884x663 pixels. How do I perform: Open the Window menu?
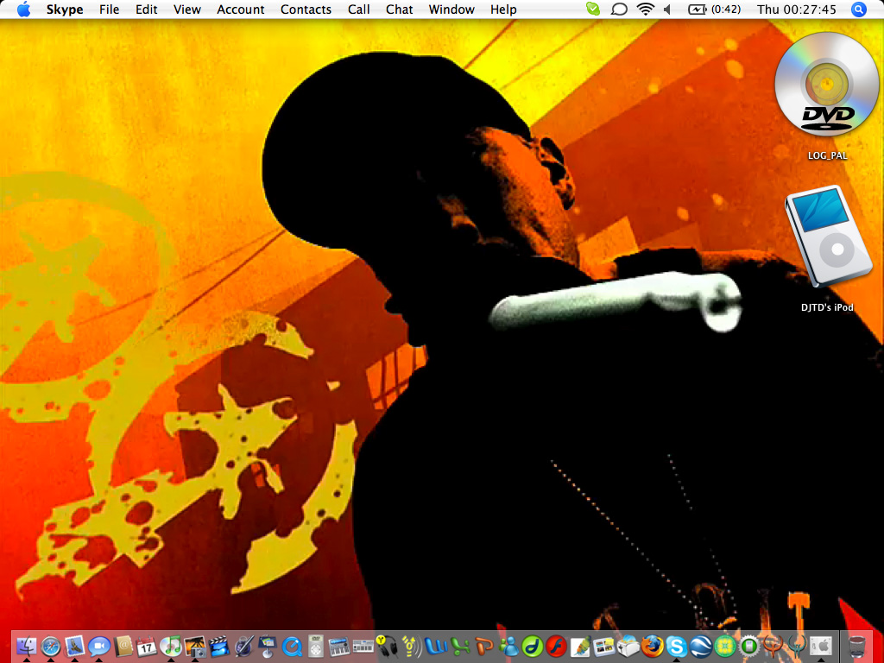tap(451, 9)
